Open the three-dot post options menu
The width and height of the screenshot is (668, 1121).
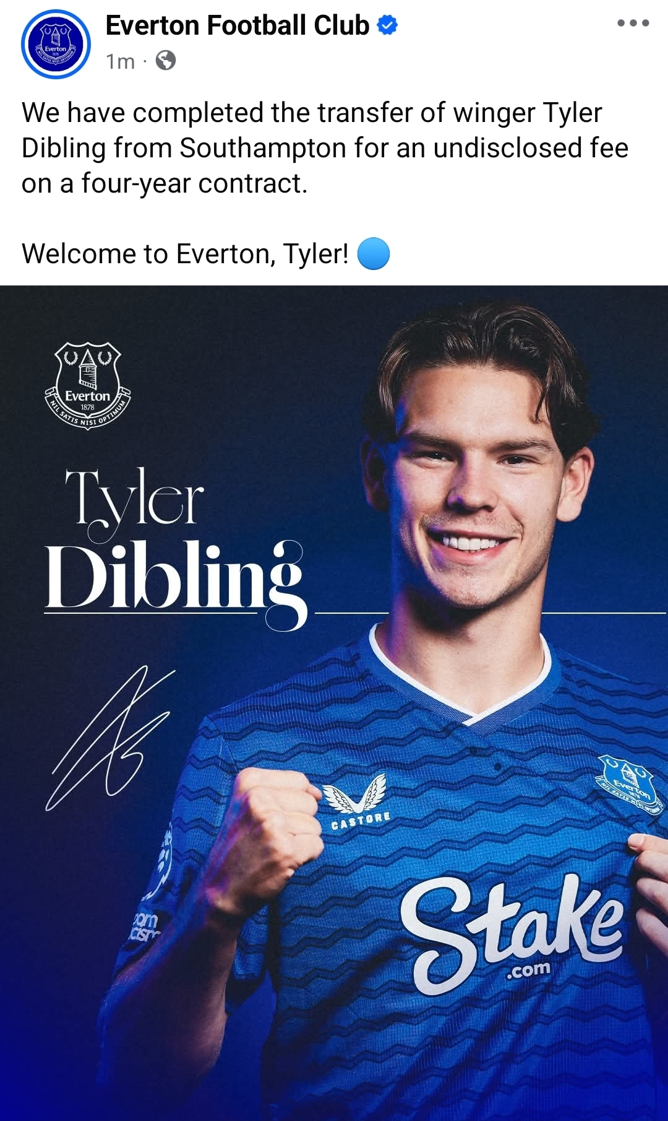633,23
